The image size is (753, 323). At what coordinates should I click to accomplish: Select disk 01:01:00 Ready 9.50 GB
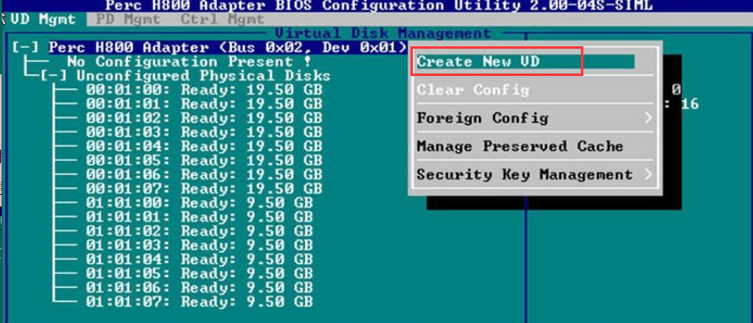199,202
